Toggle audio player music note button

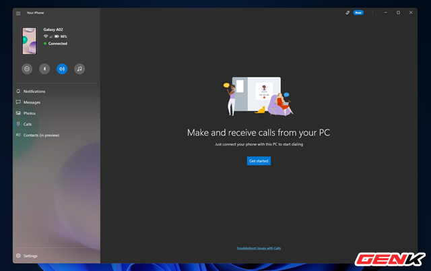point(79,69)
